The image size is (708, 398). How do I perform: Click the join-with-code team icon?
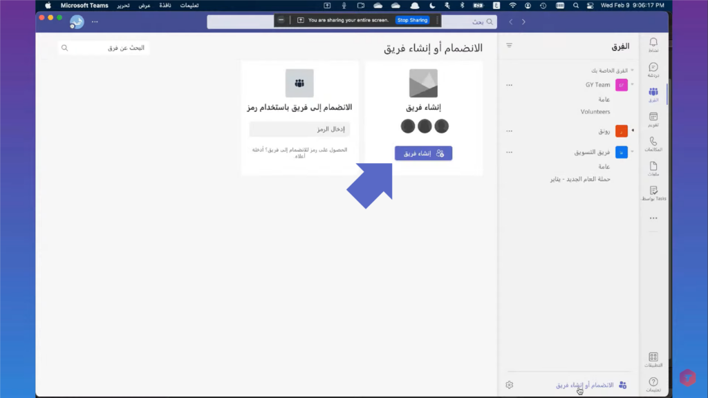pos(299,83)
